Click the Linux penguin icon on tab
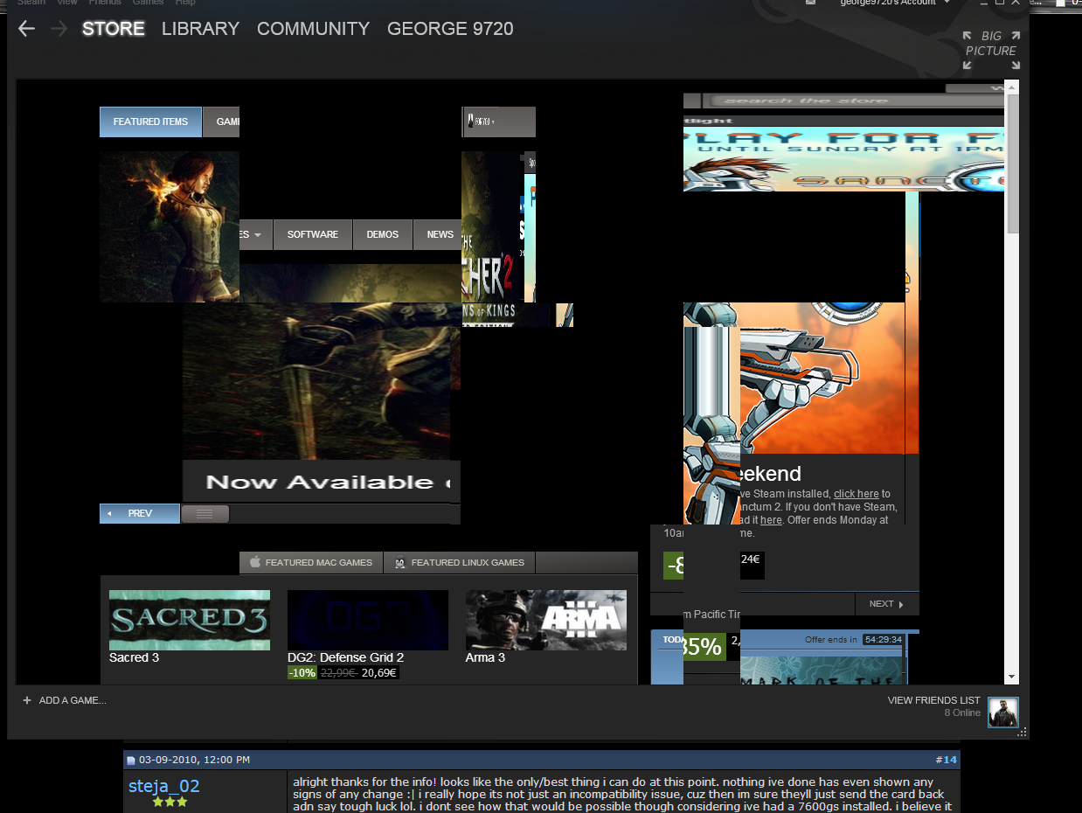 pos(400,563)
